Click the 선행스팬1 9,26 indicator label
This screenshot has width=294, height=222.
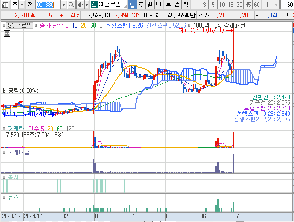pos(125,25)
